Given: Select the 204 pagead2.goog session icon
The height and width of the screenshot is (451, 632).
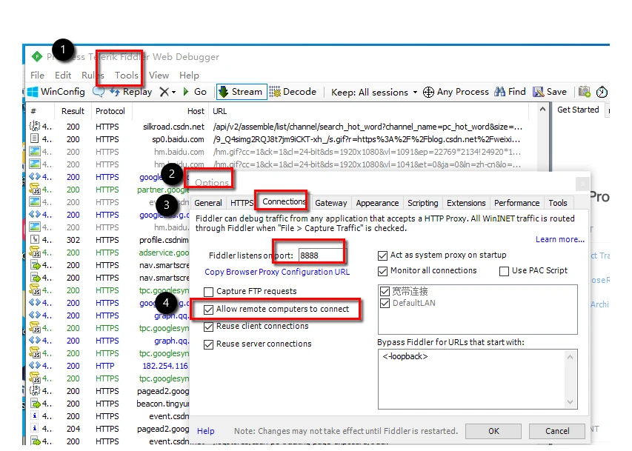Looking at the screenshot, I should [x=35, y=429].
